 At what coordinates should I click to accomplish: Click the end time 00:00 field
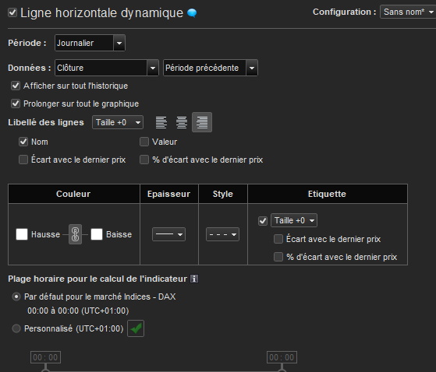pyautogui.click(x=282, y=357)
